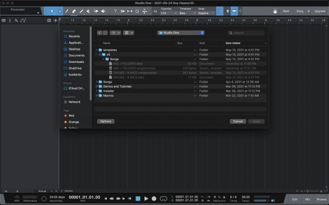The width and height of the screenshot is (329, 205).
Task: Click in the dialog Search field
Action: [246, 33]
